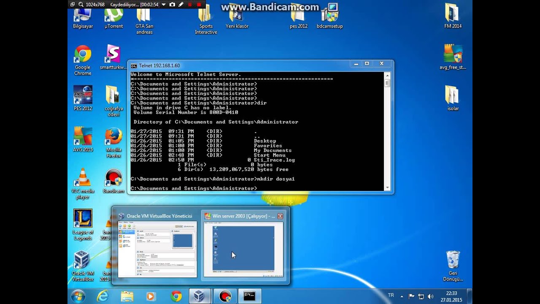Stop recording with the Bandicam red stop button
540x304 pixels.
coord(199,5)
